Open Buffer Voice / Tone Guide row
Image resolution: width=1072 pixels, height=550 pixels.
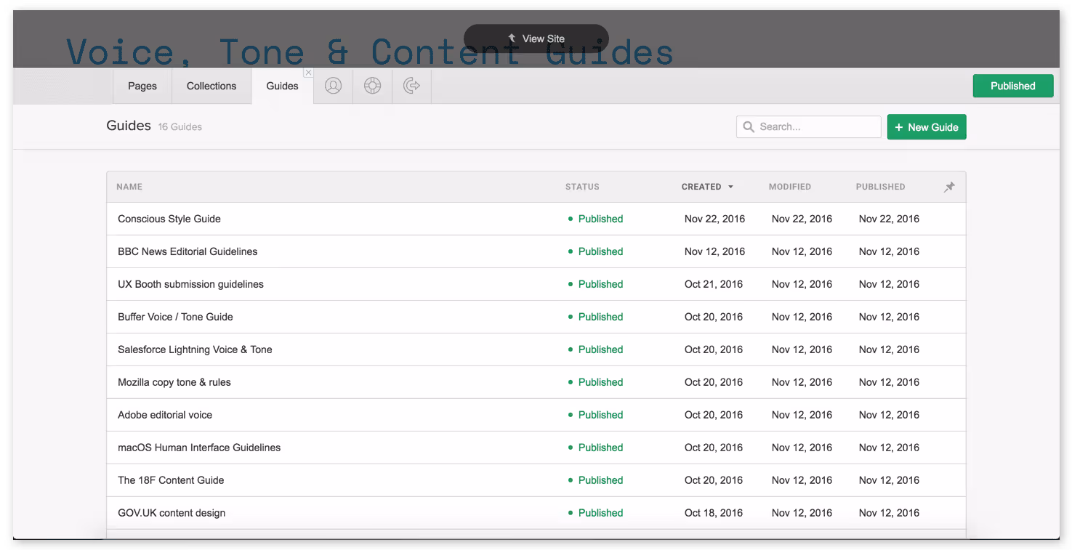click(x=536, y=317)
